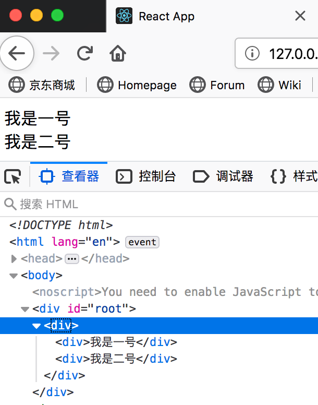
Task: Reload the page with the refresh icon
Action: (85, 53)
